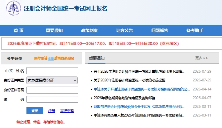Select the 重要通知 panel tab heading
222x128 pixels.
click(97, 58)
